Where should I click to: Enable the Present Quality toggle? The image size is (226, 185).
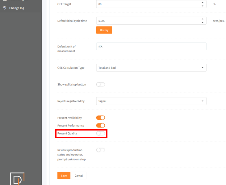pyautogui.click(x=101, y=133)
